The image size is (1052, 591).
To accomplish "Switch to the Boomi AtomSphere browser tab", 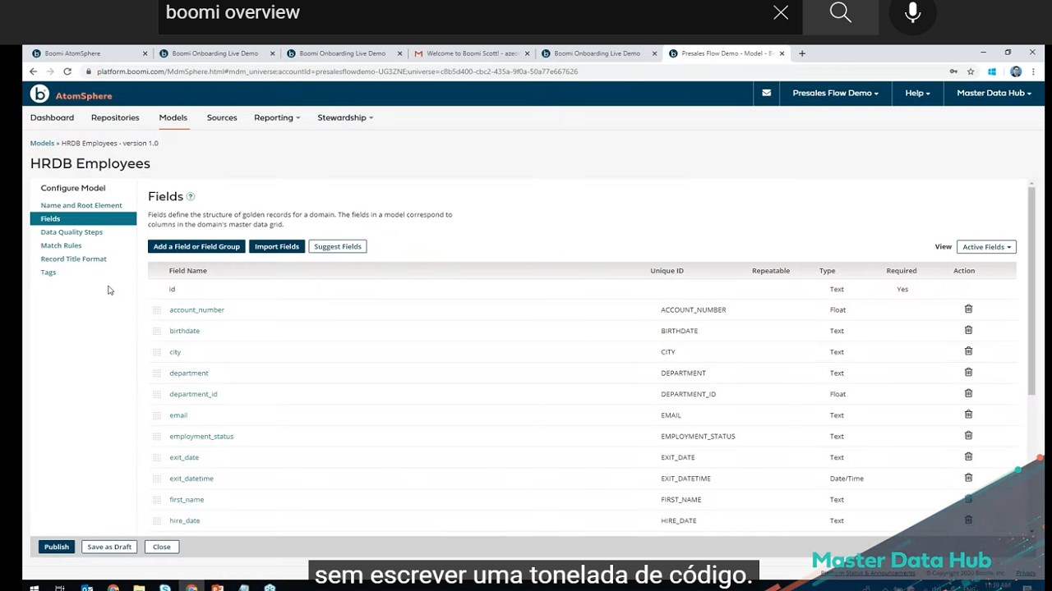I will (x=89, y=53).
